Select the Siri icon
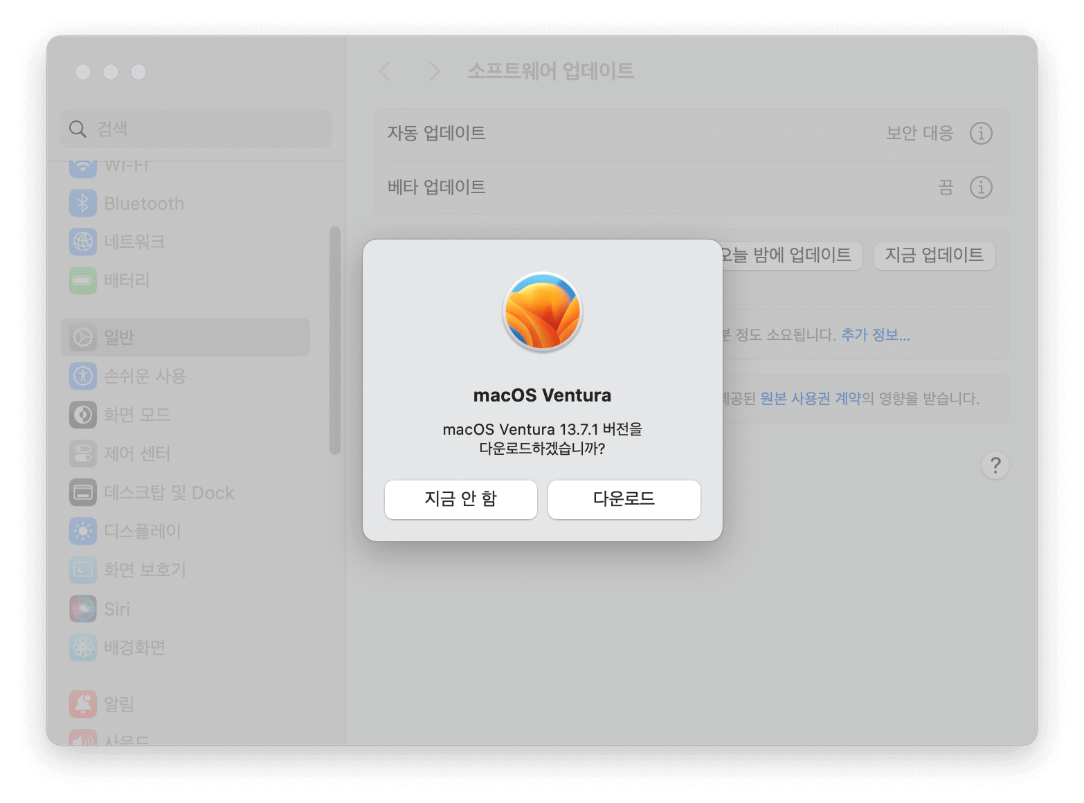This screenshot has width=1084, height=803. tap(83, 608)
